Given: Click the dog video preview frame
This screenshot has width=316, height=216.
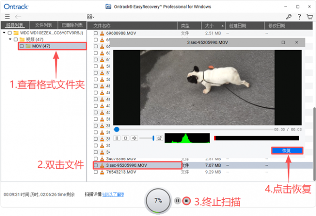Looking at the screenshot, I should (x=207, y=88).
